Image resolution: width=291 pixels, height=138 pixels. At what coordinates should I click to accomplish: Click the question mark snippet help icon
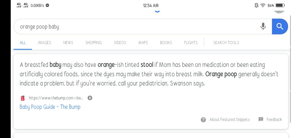tap(203, 120)
